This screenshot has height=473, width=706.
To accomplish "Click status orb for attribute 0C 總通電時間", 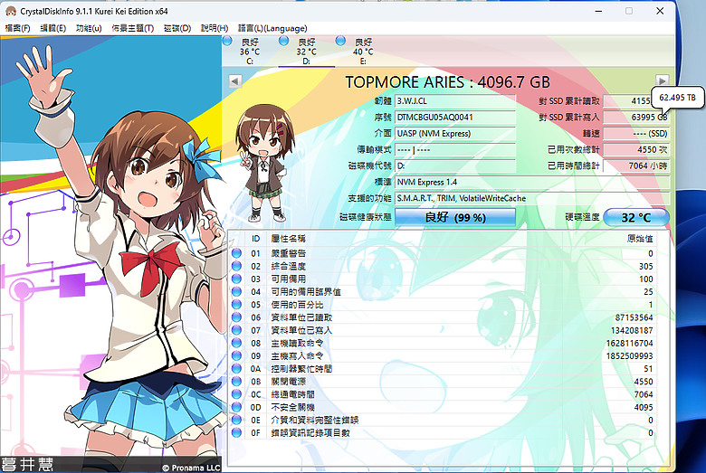I will coord(236,394).
